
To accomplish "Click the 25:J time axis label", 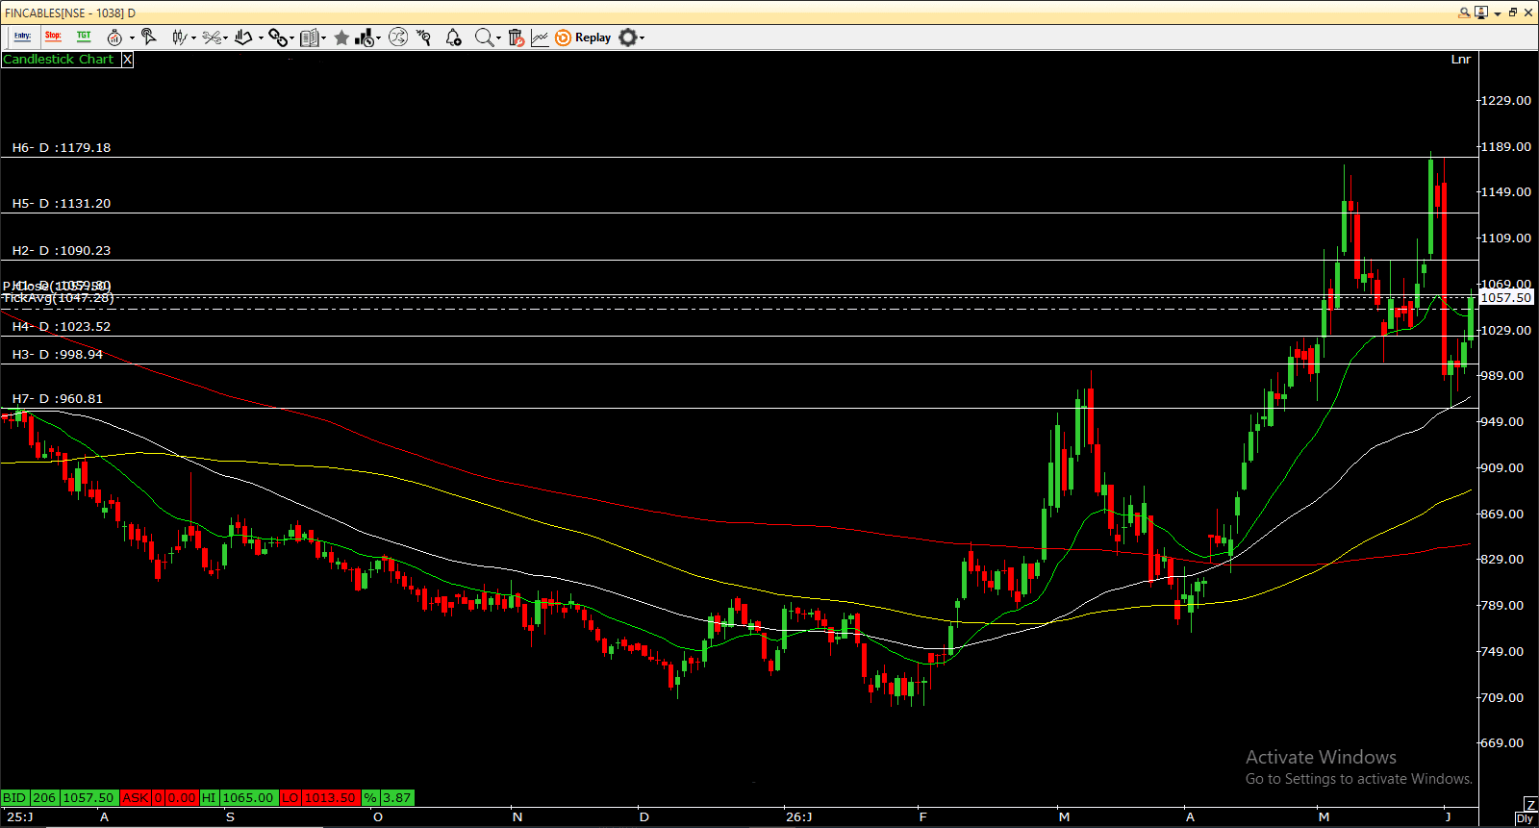I will (19, 817).
